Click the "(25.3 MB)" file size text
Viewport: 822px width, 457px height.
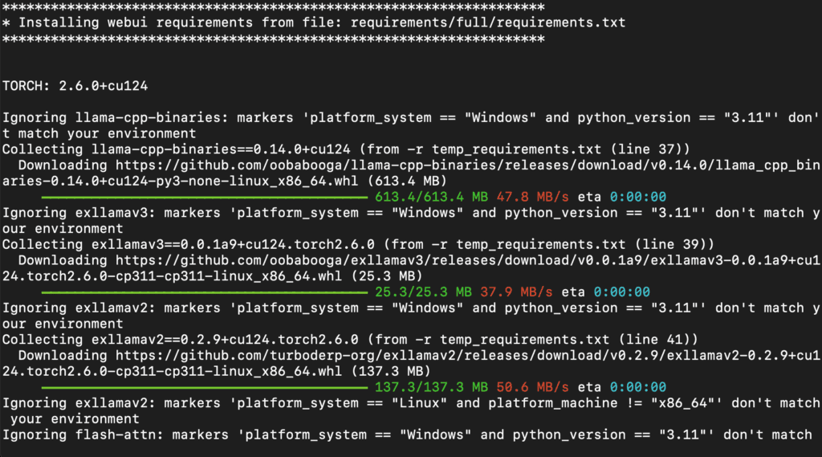tap(387, 276)
